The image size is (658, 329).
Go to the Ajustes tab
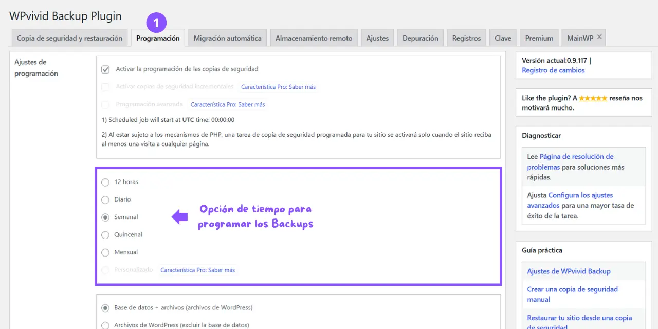click(x=377, y=38)
